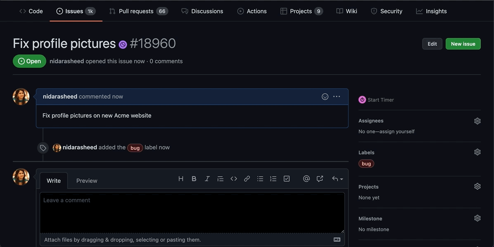The width and height of the screenshot is (494, 247).
Task: Click the bug label in sidebar
Action: click(x=366, y=164)
